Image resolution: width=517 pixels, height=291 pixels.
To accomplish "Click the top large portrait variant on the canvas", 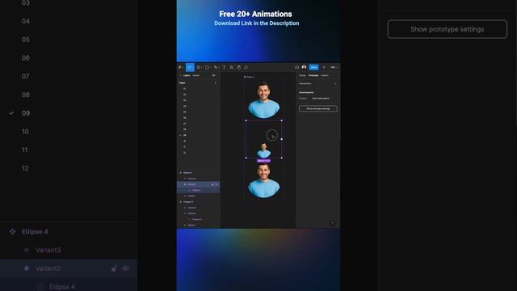I will tap(264, 100).
